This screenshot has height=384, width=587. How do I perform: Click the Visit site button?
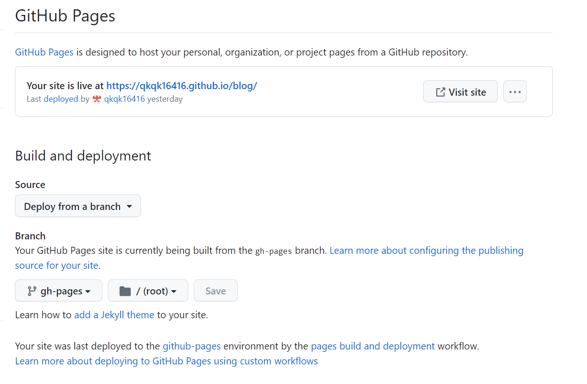(x=460, y=91)
